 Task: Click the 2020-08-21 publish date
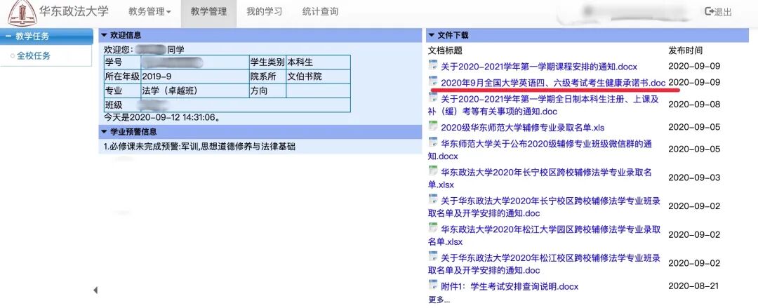(x=693, y=286)
